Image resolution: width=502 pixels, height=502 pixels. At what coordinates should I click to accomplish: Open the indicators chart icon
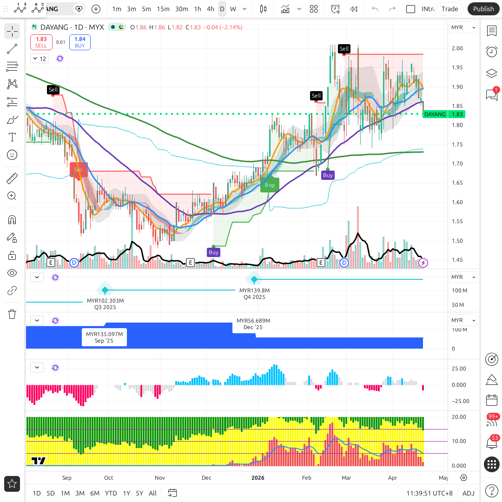pyautogui.click(x=285, y=9)
